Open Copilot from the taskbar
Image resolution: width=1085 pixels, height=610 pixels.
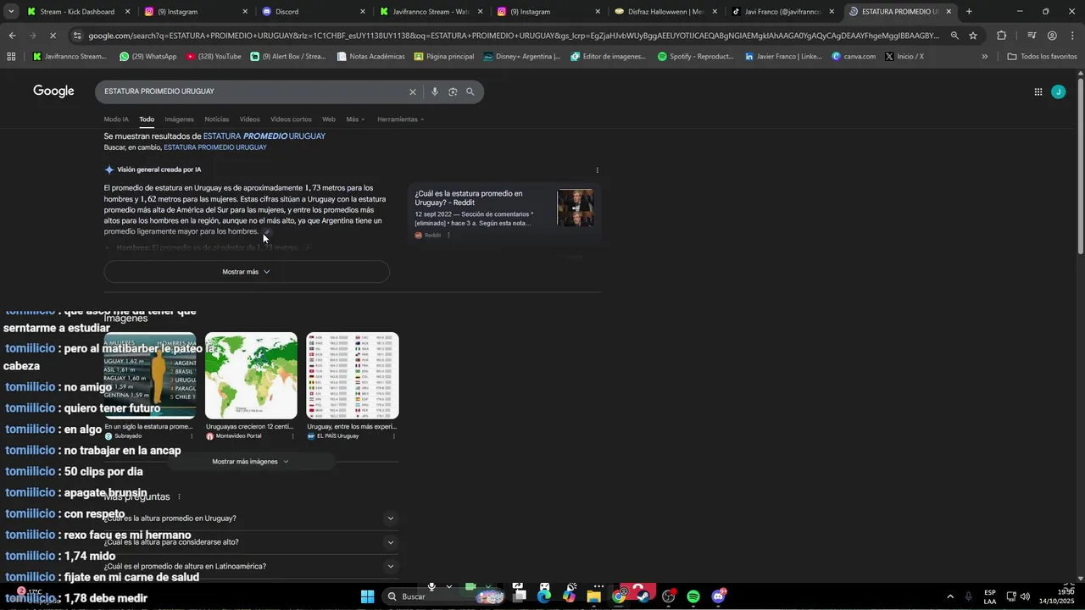[x=569, y=596]
